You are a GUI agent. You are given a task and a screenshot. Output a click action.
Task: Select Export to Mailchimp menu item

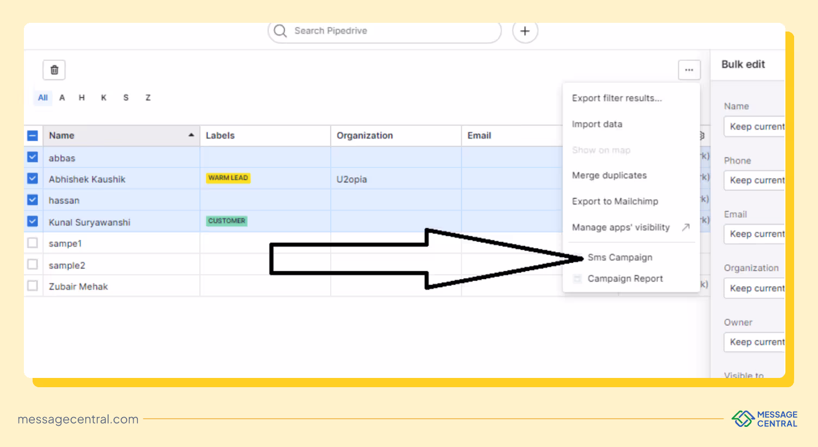[615, 201]
